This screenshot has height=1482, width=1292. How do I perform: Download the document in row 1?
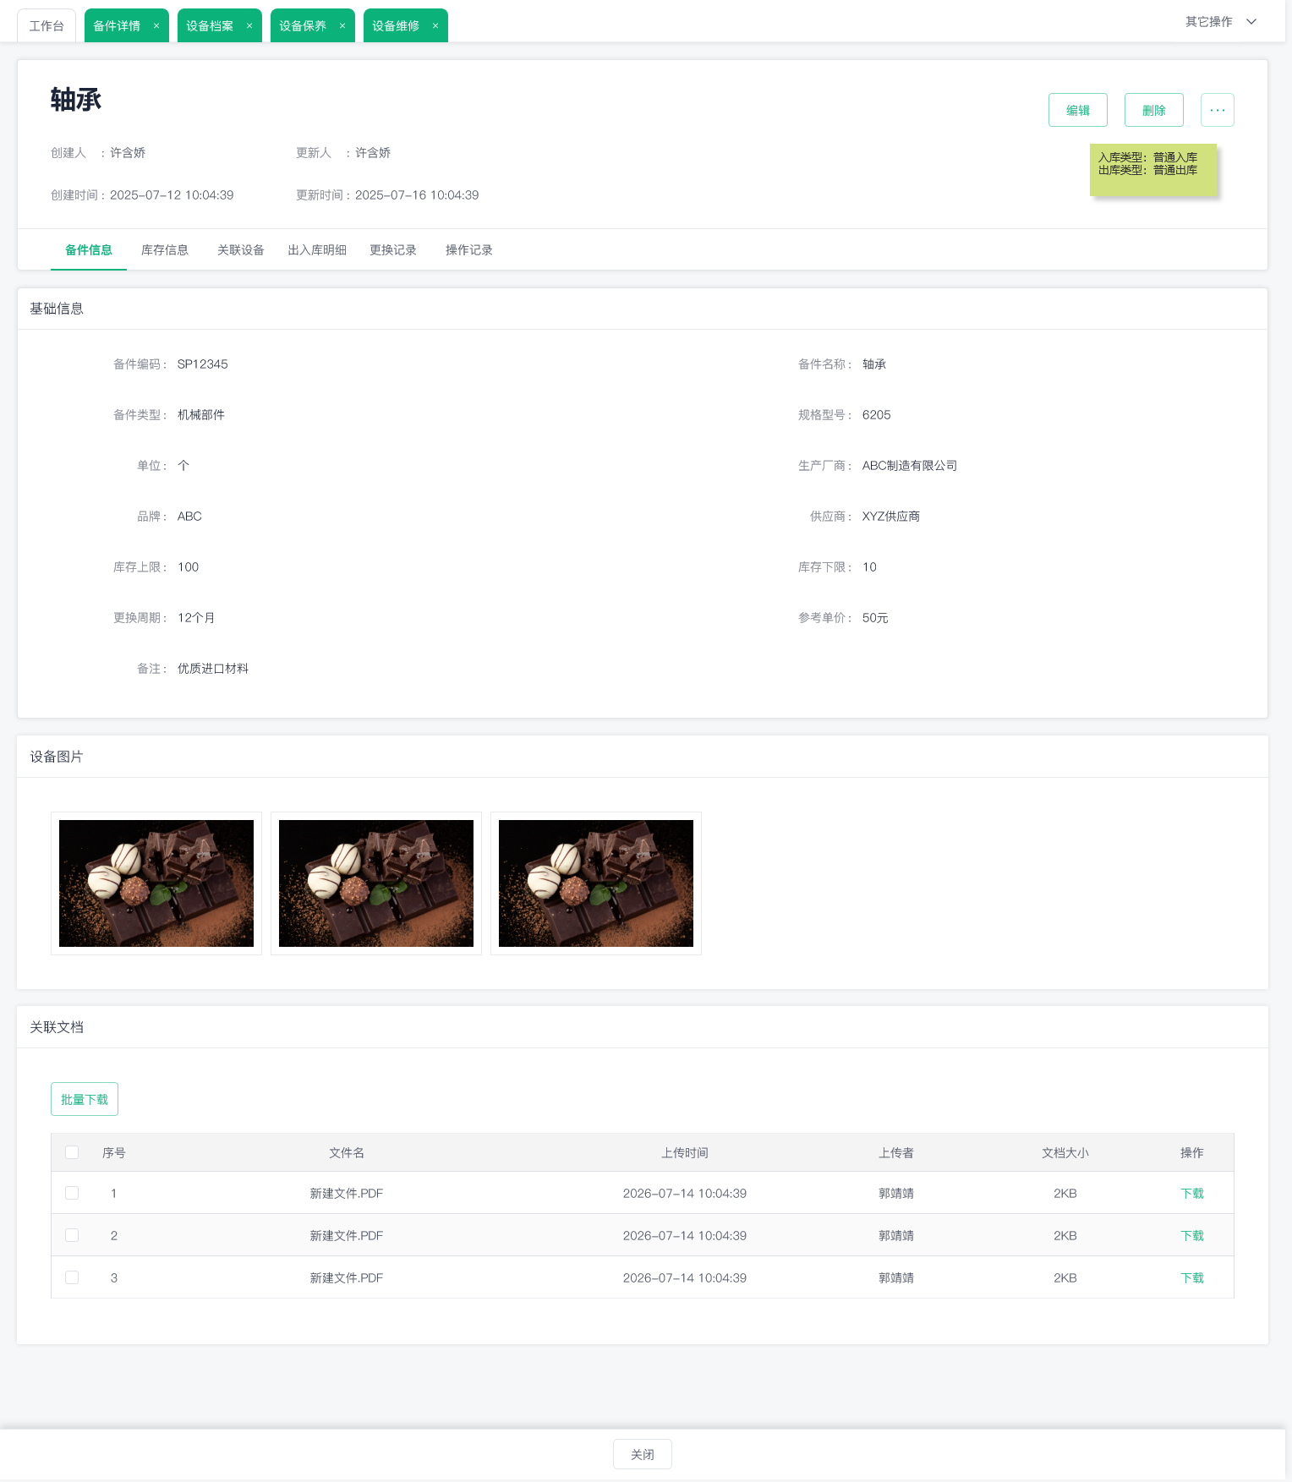1192,1193
